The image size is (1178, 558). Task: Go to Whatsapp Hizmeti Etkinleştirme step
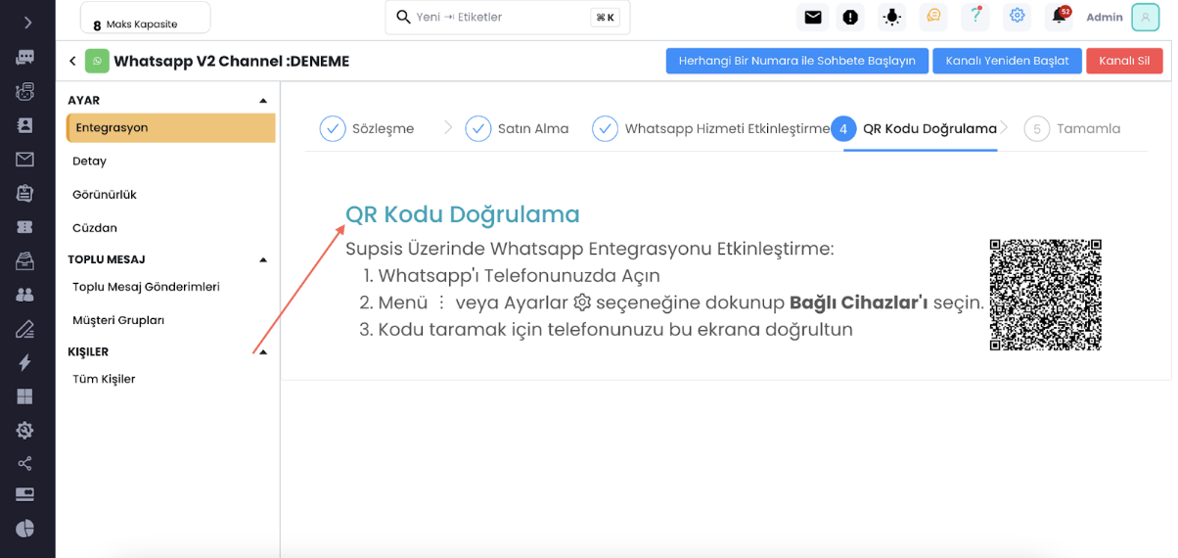711,128
